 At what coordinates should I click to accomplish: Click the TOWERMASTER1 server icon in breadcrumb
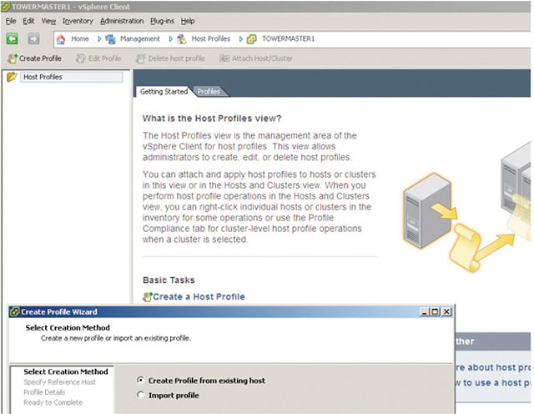(x=252, y=39)
